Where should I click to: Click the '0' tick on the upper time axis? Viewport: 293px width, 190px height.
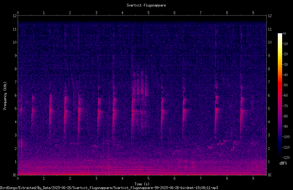[x=18, y=13]
